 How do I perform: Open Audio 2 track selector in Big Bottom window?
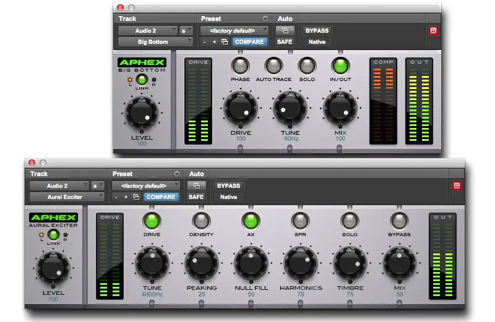(x=147, y=30)
